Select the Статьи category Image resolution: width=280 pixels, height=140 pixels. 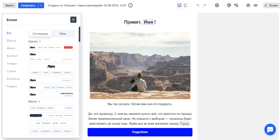click(11, 71)
